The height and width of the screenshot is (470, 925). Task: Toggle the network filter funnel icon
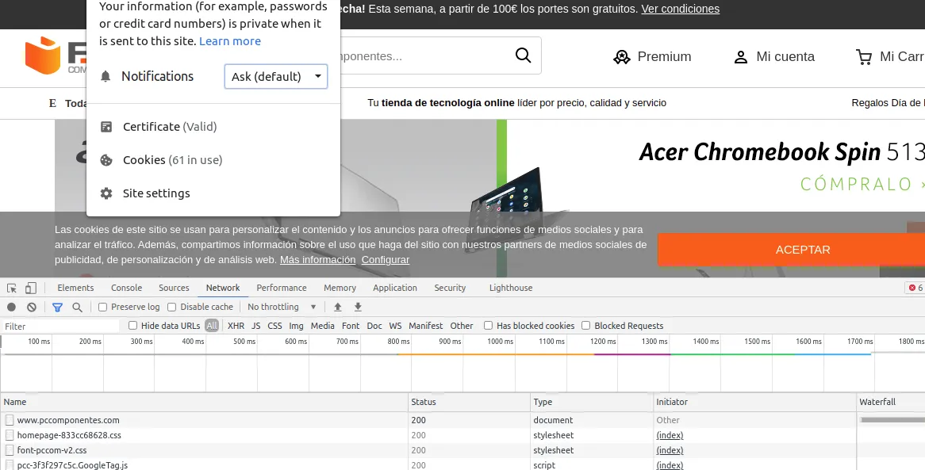coord(57,308)
